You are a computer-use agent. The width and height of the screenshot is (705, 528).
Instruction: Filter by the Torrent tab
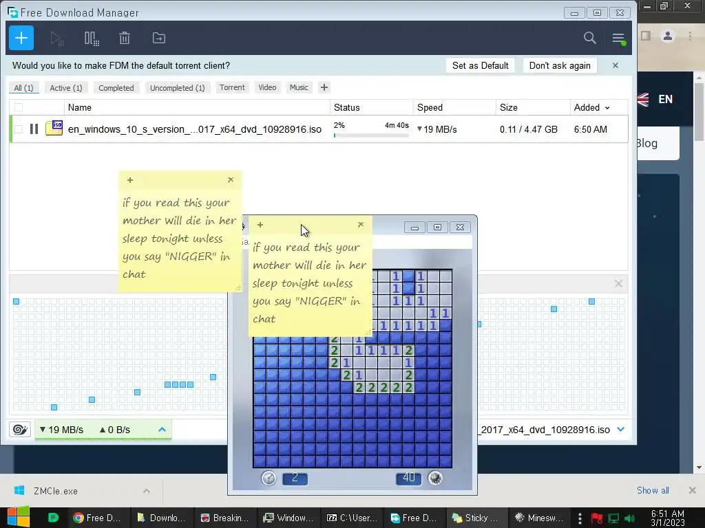232,87
